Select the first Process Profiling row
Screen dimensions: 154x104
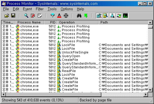coord(75,26)
